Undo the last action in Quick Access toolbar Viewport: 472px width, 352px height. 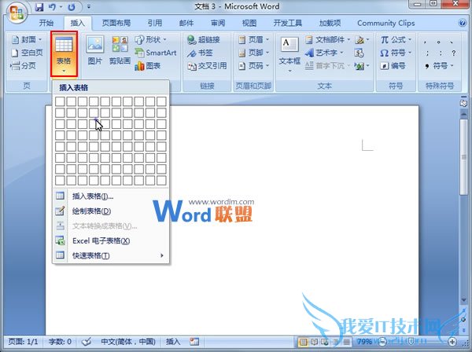(53, 6)
